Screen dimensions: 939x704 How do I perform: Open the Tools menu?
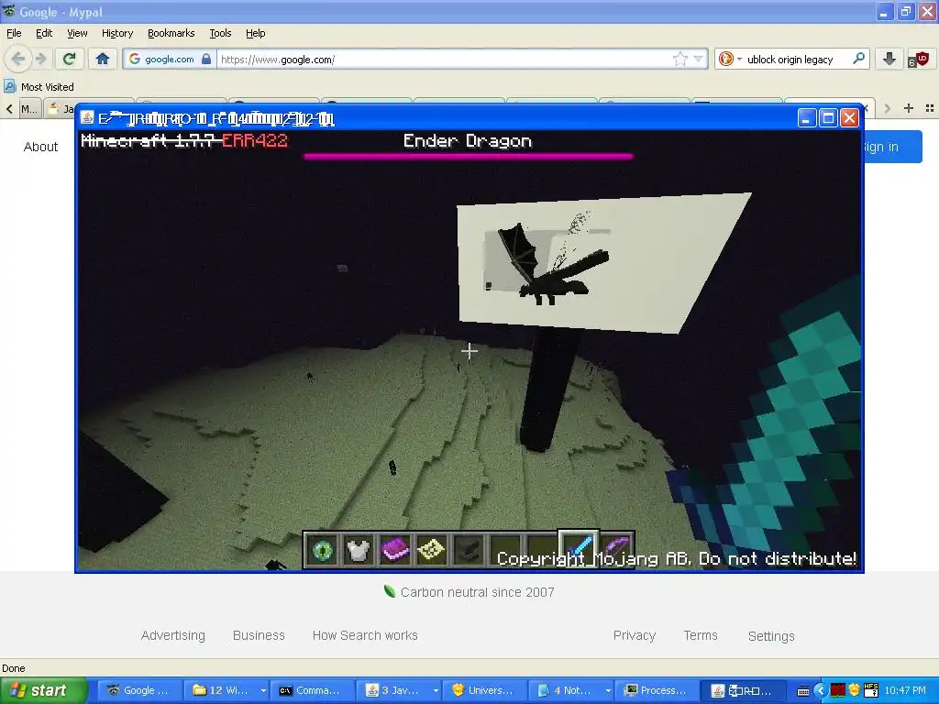[220, 33]
